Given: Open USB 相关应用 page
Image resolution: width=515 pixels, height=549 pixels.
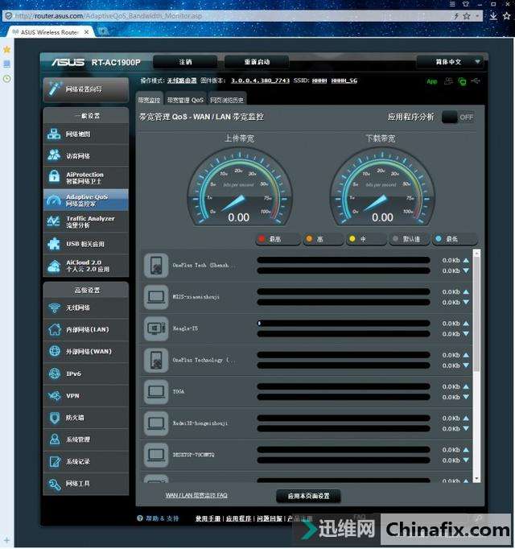Looking at the screenshot, I should (x=86, y=244).
